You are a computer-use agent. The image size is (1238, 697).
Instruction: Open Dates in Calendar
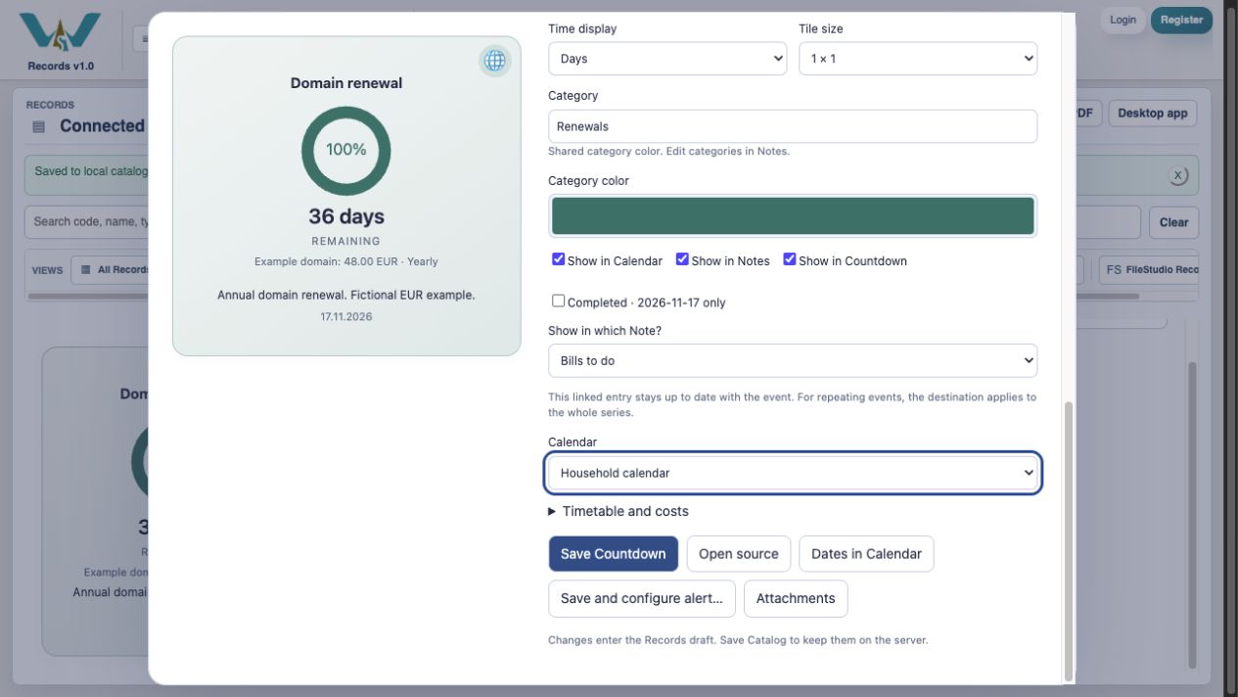(866, 554)
